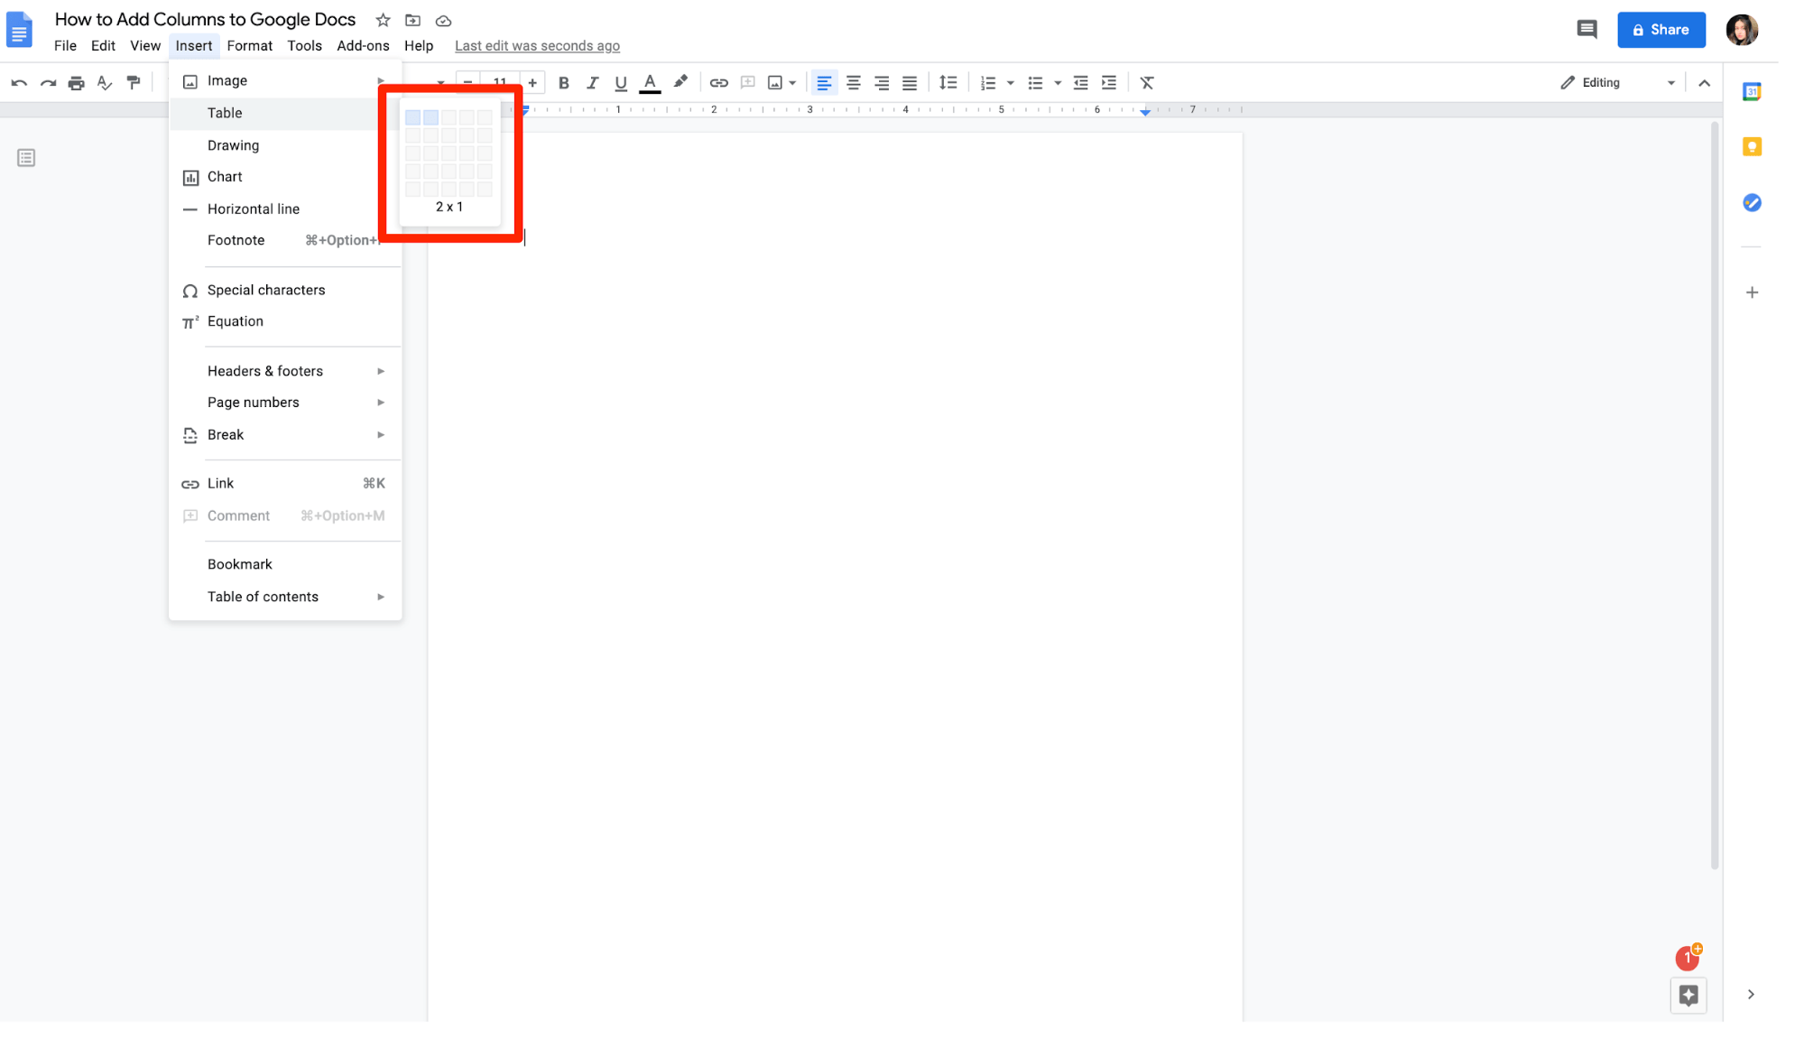Toggle the left justify alignment
Screen dimensions: 1804x1048
(x=824, y=82)
